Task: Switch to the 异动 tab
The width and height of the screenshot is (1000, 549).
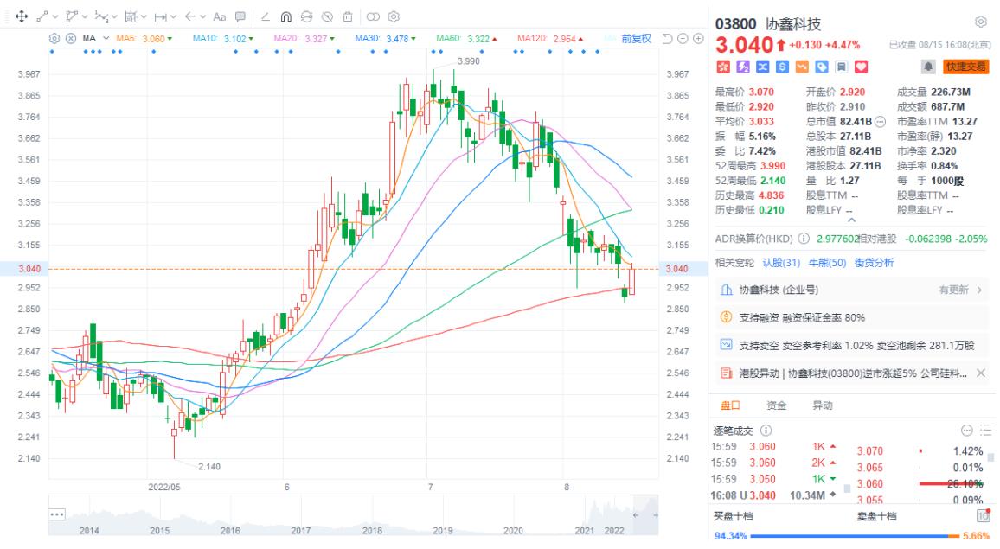Action: pos(822,405)
